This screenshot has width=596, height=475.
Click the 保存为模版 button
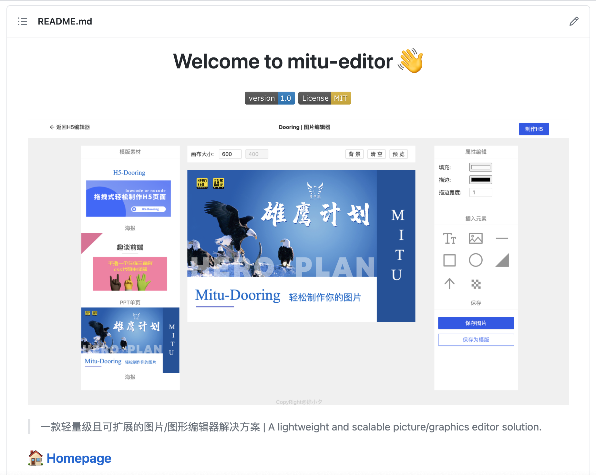click(x=476, y=340)
